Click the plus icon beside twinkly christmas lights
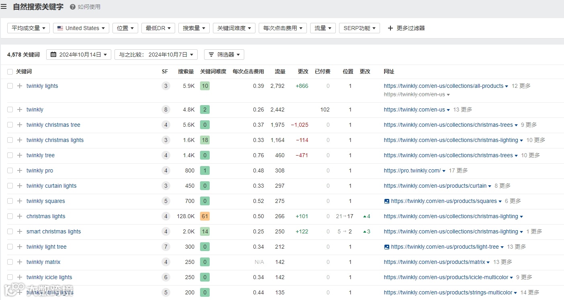 pyautogui.click(x=20, y=140)
